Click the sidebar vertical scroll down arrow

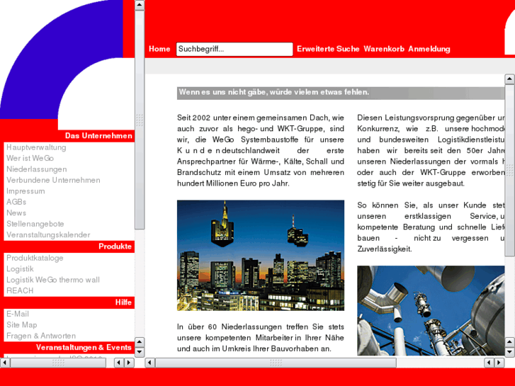tap(140, 352)
